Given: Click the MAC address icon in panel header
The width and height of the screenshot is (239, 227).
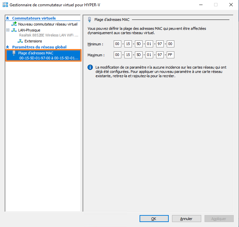Looking at the screenshot, I should coord(90,20).
